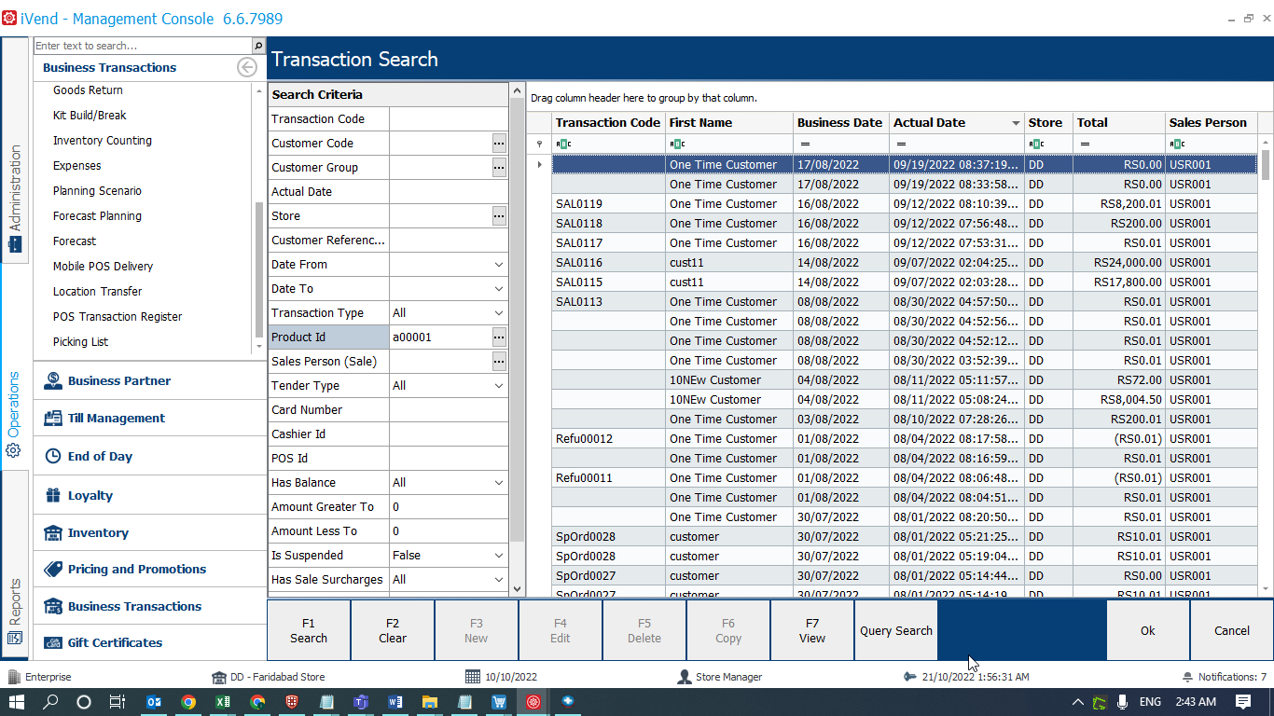This screenshot has width=1274, height=716.
Task: Click the back arrow beside Business Transactions
Action: click(246, 67)
